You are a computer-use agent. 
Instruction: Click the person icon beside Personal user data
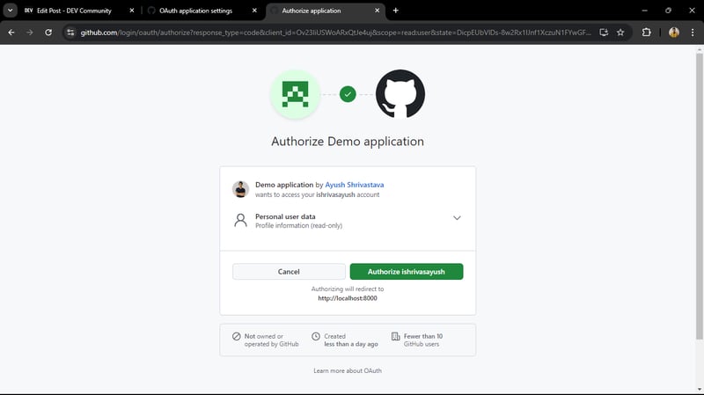[240, 221]
